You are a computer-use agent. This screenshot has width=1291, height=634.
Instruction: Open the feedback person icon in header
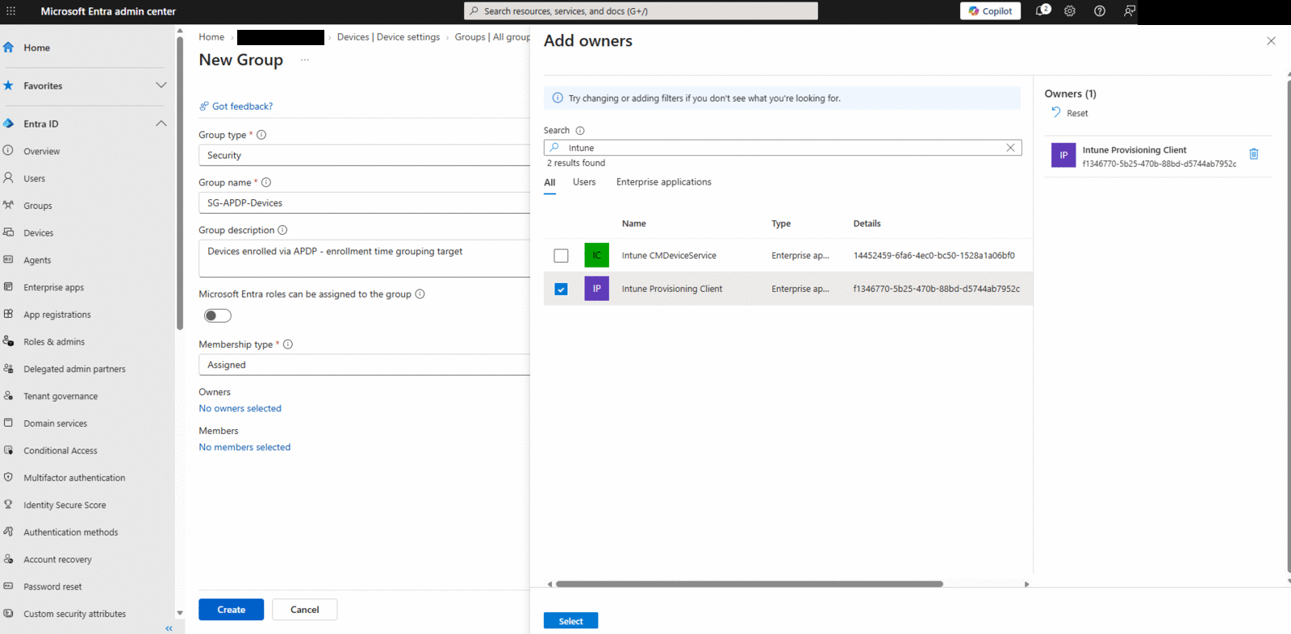1130,11
